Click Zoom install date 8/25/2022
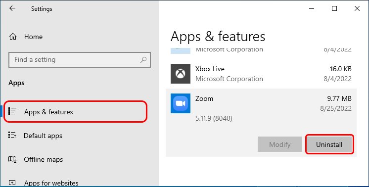The image size is (369, 187). [x=336, y=108]
